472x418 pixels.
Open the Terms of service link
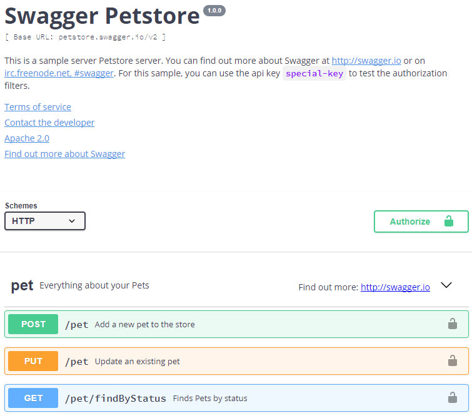pos(38,107)
